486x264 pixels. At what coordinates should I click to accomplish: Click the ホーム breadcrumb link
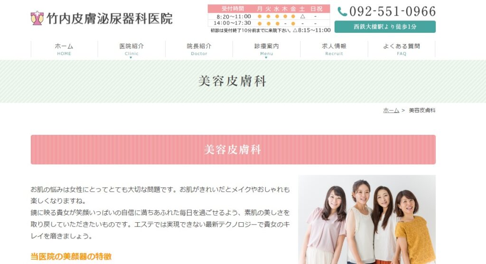click(391, 110)
